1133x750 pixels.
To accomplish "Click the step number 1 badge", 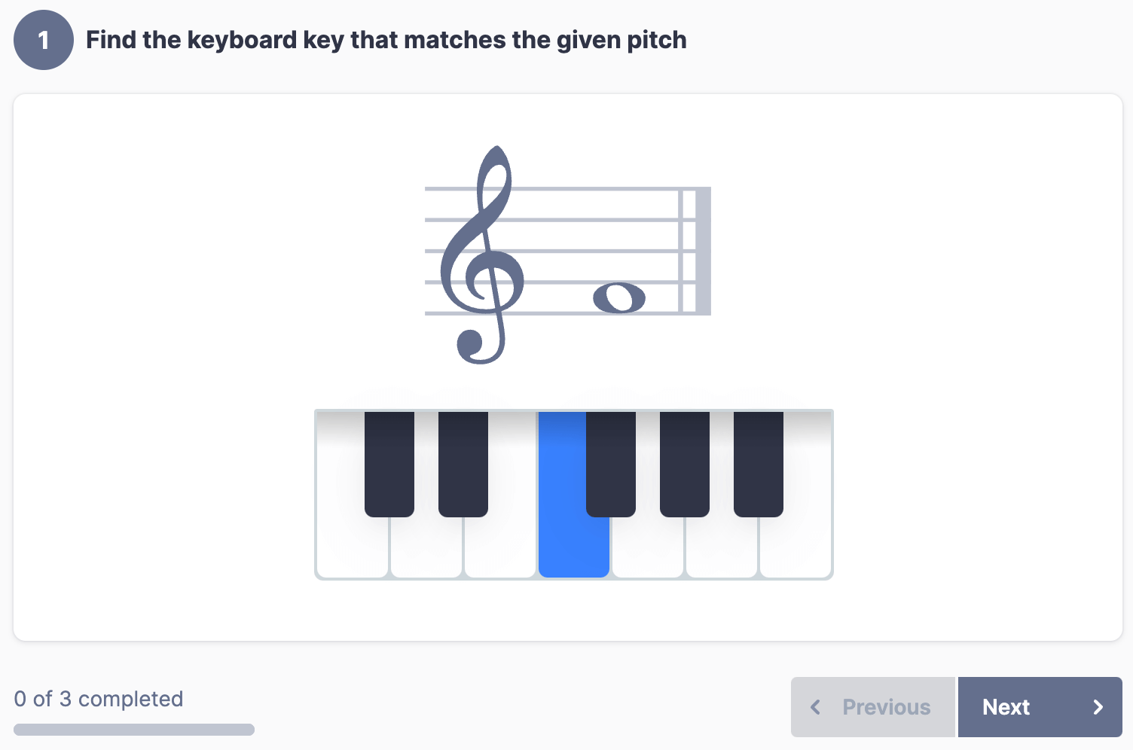I will pyautogui.click(x=43, y=40).
